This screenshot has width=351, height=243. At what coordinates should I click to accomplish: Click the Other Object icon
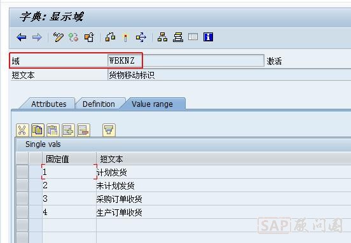[89, 37]
